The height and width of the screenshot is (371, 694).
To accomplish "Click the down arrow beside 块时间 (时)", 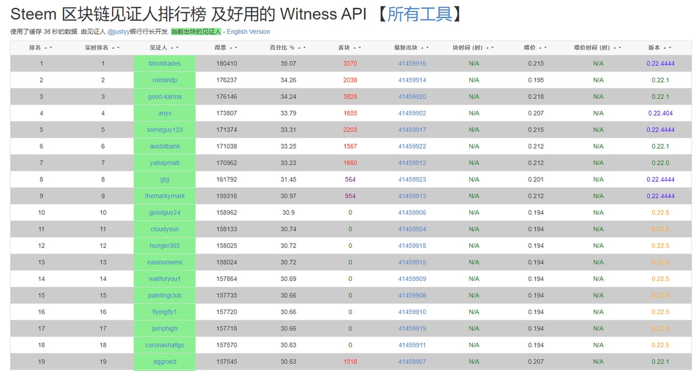I will [492, 48].
